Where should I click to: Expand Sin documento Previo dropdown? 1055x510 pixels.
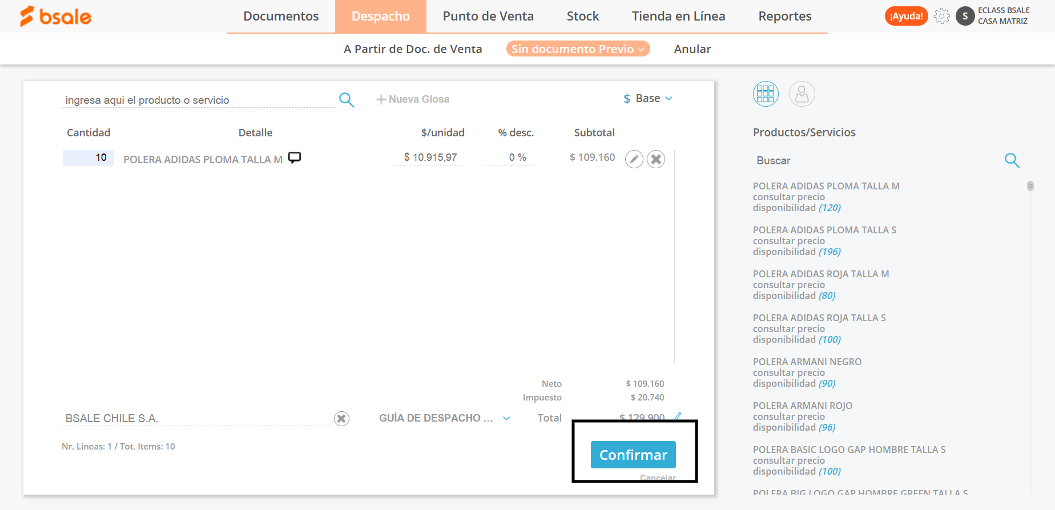(578, 49)
